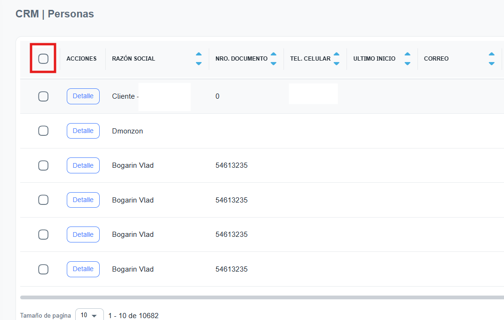The image size is (504, 320).
Task: Select the Dmonzon row checkbox
Action: [x=43, y=131]
